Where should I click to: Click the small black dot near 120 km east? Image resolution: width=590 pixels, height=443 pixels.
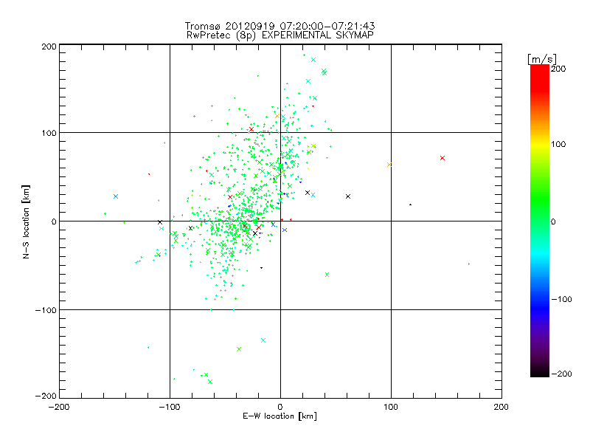[x=410, y=205]
